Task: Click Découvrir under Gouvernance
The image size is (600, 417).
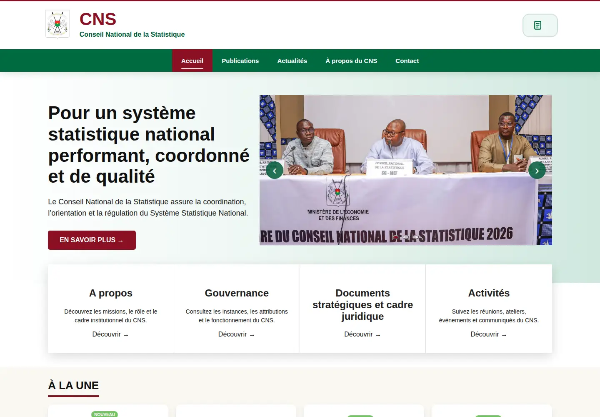Action: 237,334
